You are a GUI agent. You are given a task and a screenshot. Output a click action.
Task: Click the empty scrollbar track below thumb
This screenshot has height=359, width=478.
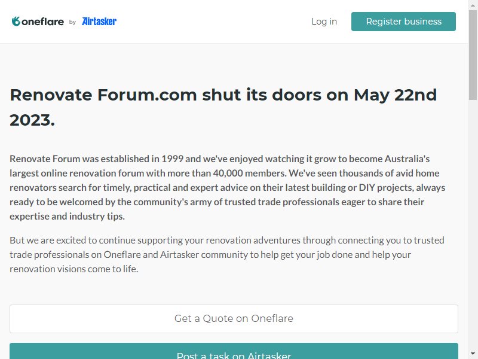click(473, 224)
